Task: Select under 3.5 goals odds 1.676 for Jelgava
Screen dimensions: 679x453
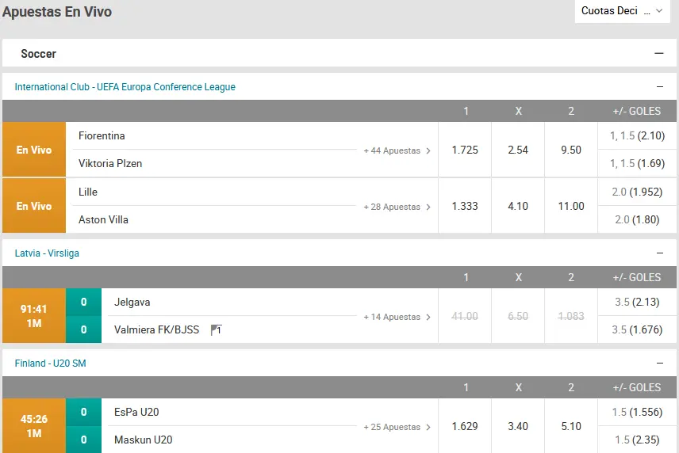Action: [x=637, y=329]
